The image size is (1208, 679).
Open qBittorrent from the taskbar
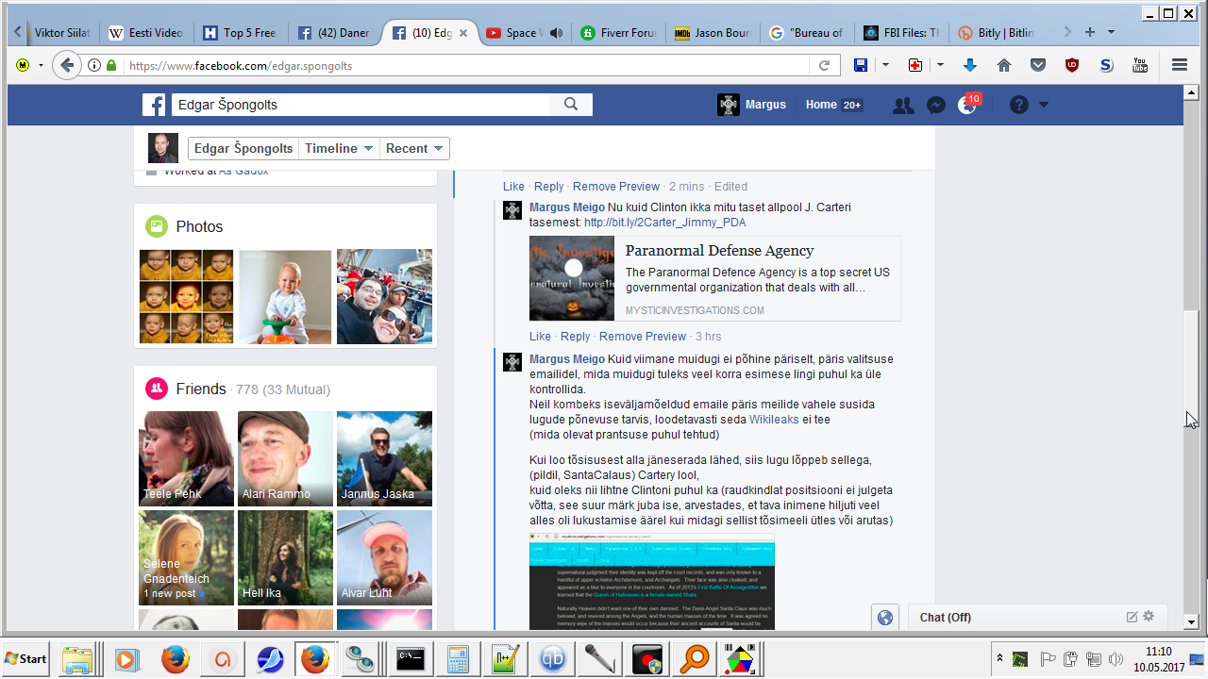pos(553,659)
